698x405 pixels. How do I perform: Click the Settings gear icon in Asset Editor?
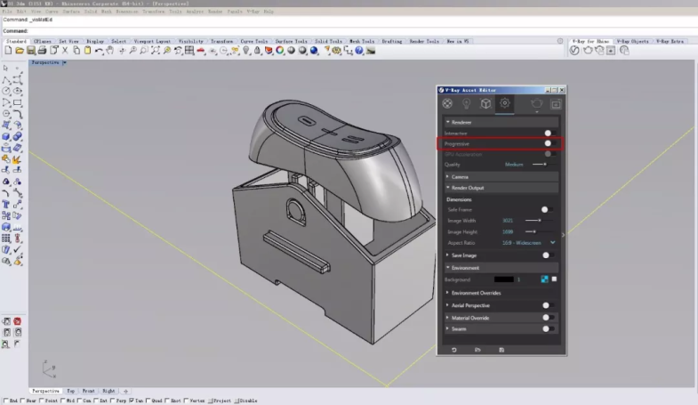pyautogui.click(x=504, y=104)
